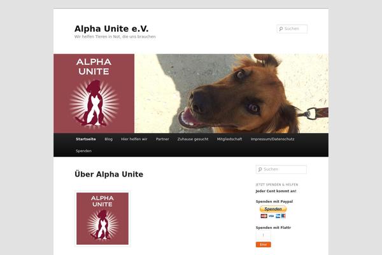Click the orange Flattr button
The height and width of the screenshot is (255, 382).
click(x=263, y=245)
